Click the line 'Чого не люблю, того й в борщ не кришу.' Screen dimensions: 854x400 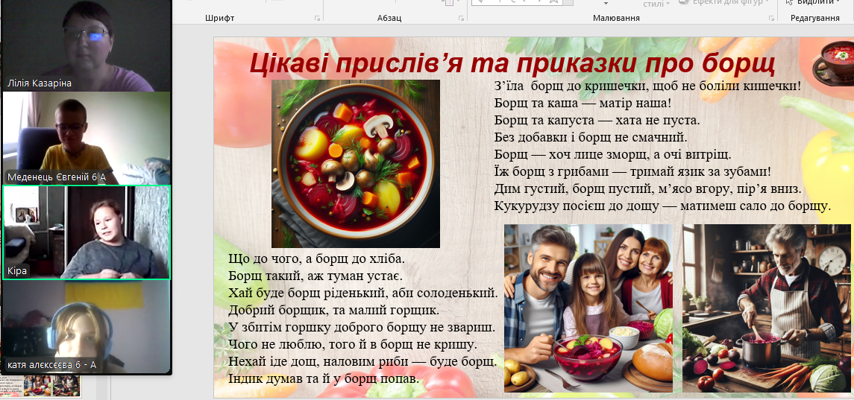pyautogui.click(x=353, y=344)
